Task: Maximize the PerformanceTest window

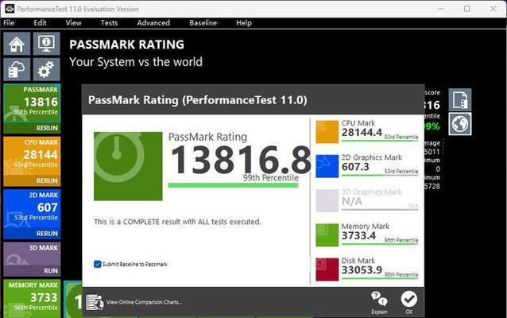Action: click(x=467, y=9)
